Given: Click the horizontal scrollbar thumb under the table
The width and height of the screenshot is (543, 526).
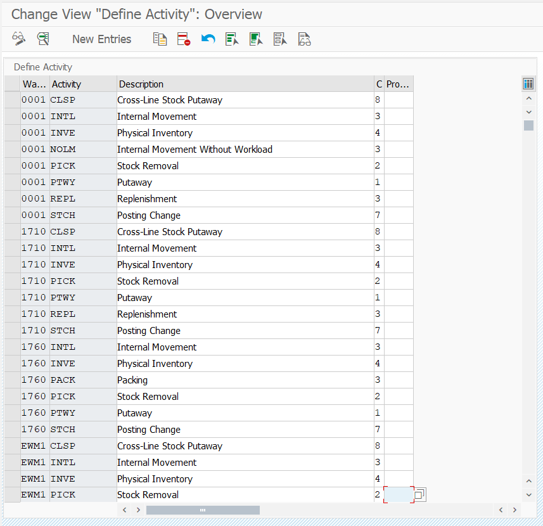Looking at the screenshot, I should pos(203,510).
